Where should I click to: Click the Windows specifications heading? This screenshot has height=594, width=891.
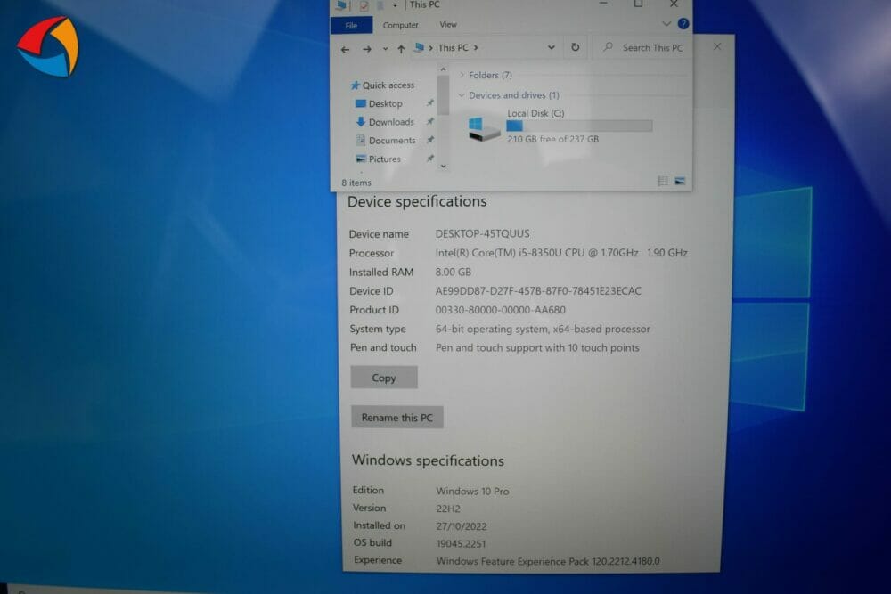click(x=428, y=460)
